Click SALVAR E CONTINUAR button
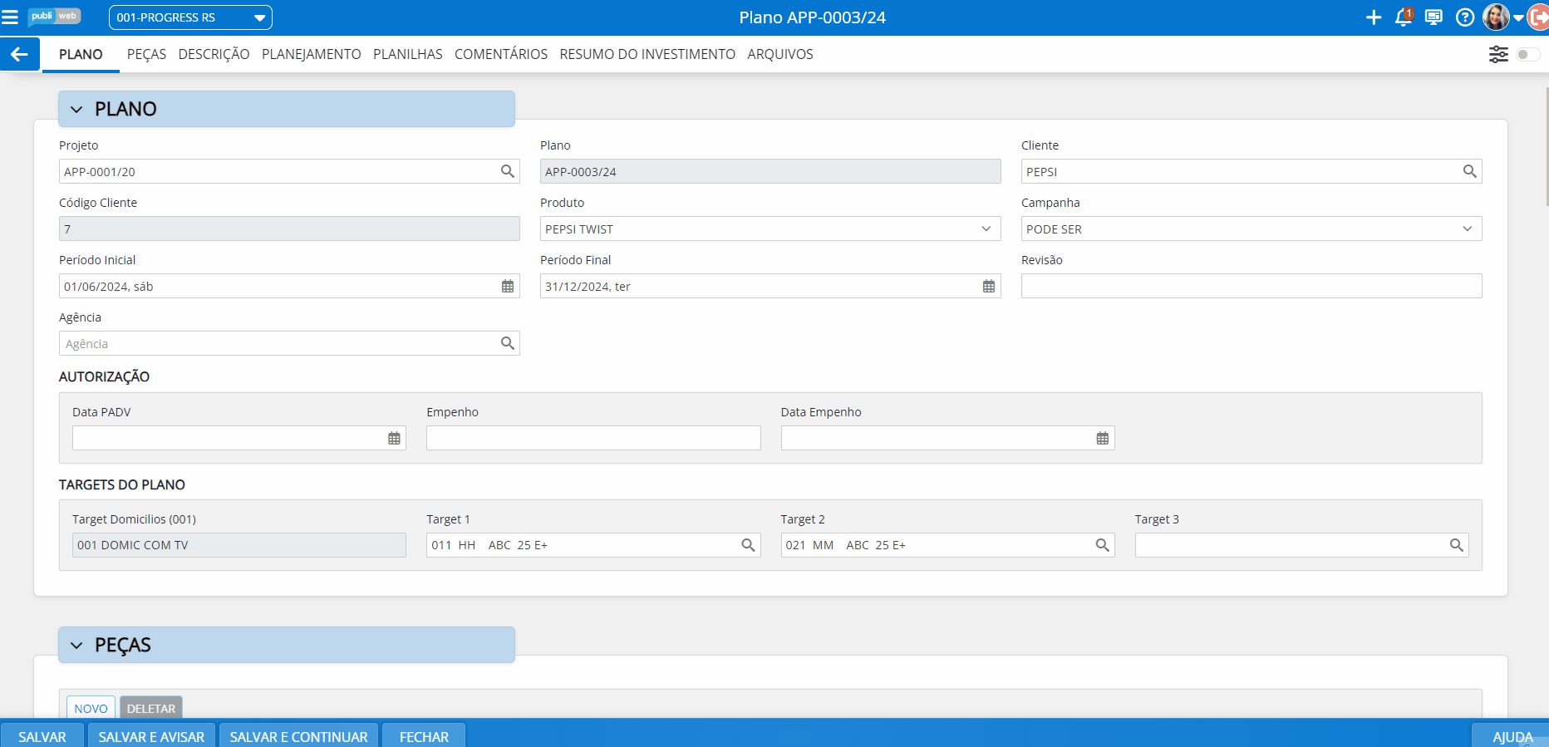Image resolution: width=1549 pixels, height=747 pixels. pyautogui.click(x=299, y=736)
